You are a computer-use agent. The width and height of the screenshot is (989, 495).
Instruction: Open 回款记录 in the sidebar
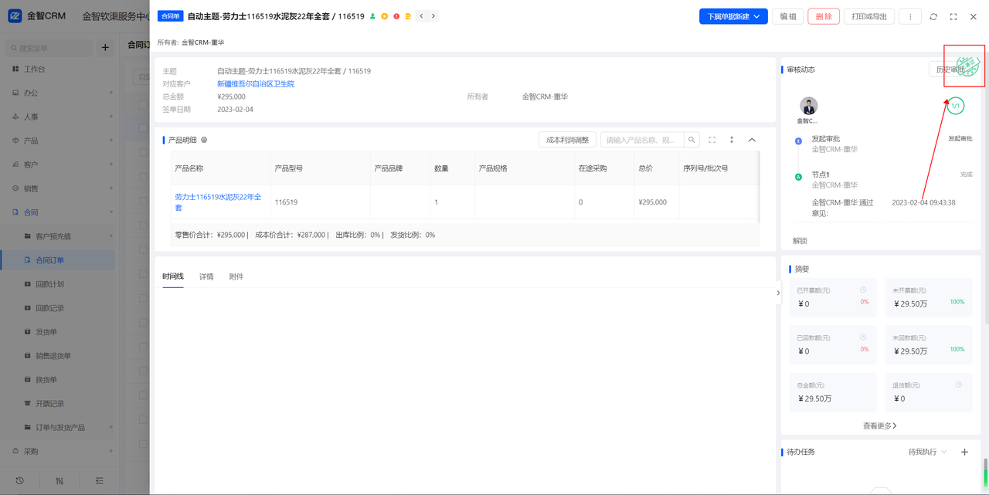[x=58, y=308]
